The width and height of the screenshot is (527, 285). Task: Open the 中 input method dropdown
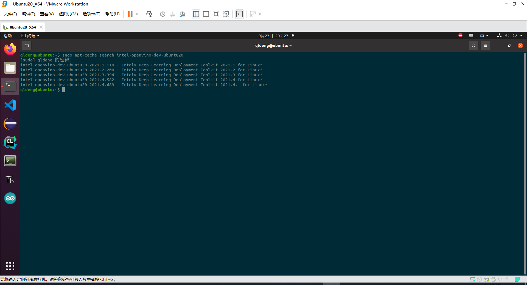(484, 36)
